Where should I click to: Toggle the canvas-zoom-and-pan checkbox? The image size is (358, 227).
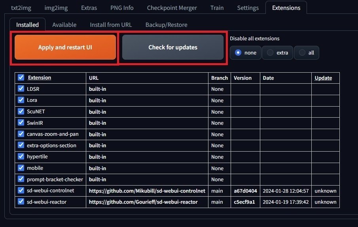tap(21, 134)
